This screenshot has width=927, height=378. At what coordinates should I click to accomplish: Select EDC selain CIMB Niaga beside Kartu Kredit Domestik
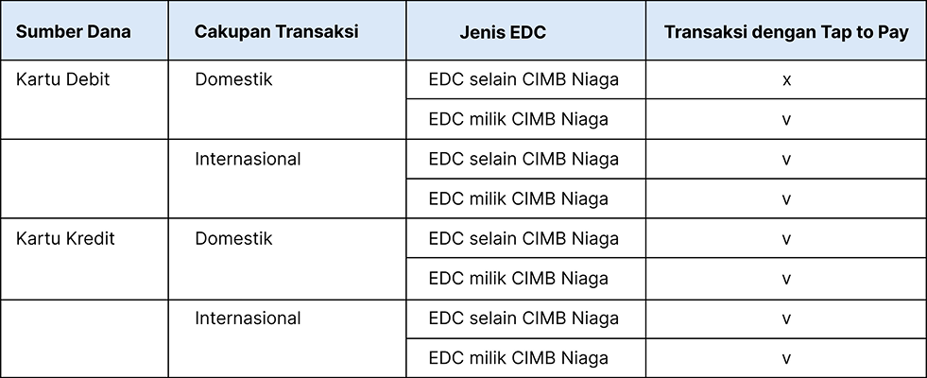pyautogui.click(x=524, y=239)
